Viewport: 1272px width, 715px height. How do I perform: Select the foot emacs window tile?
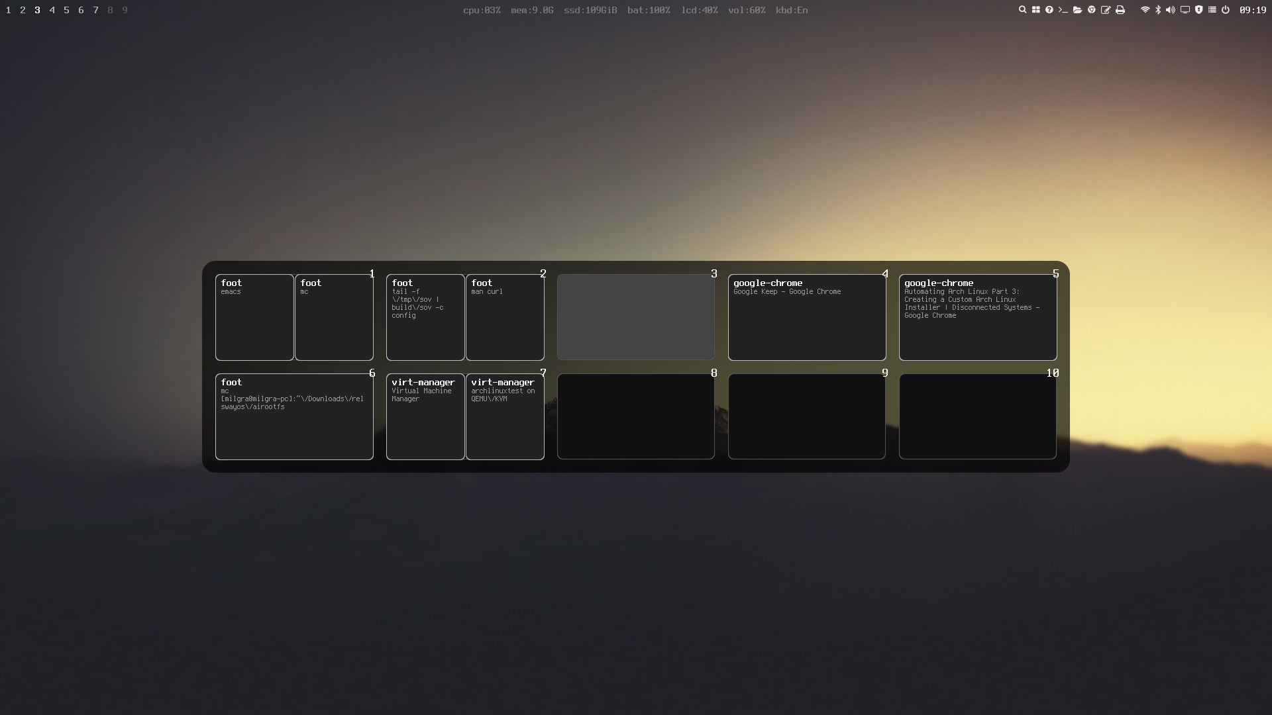pyautogui.click(x=254, y=318)
